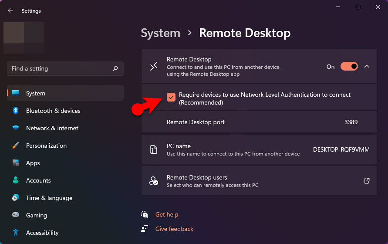Click the Give feedback link
388x244 pixels.
click(174, 229)
